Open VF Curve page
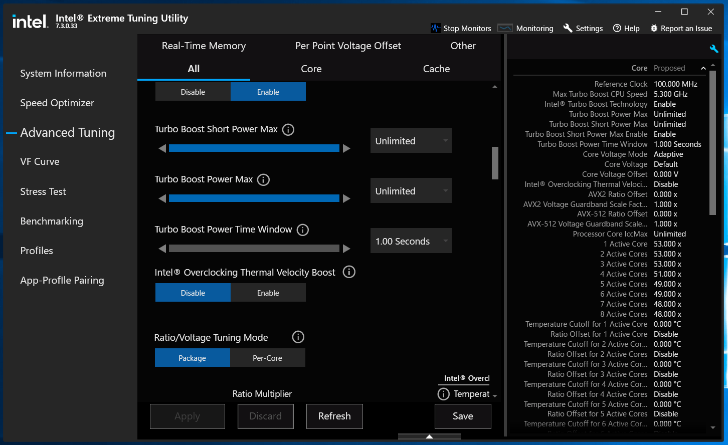 click(40, 161)
